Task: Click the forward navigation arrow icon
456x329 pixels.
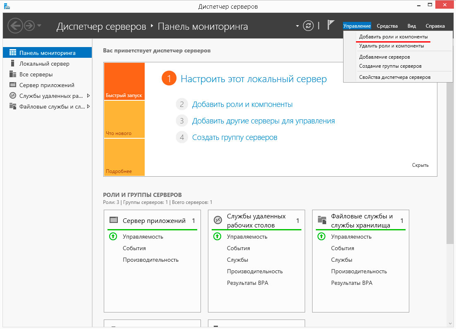Action: [29, 26]
